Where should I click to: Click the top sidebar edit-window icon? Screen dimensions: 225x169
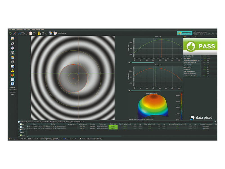pyautogui.click(x=12, y=38)
